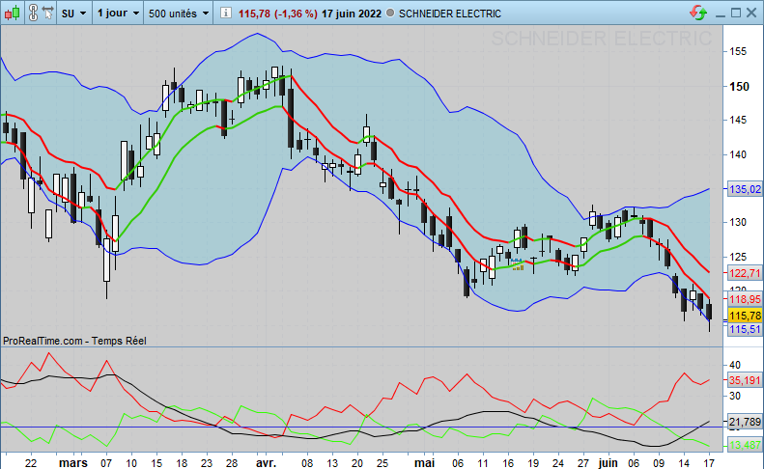
Task: Click the small yellow marker icon on chart
Action: click(x=518, y=264)
